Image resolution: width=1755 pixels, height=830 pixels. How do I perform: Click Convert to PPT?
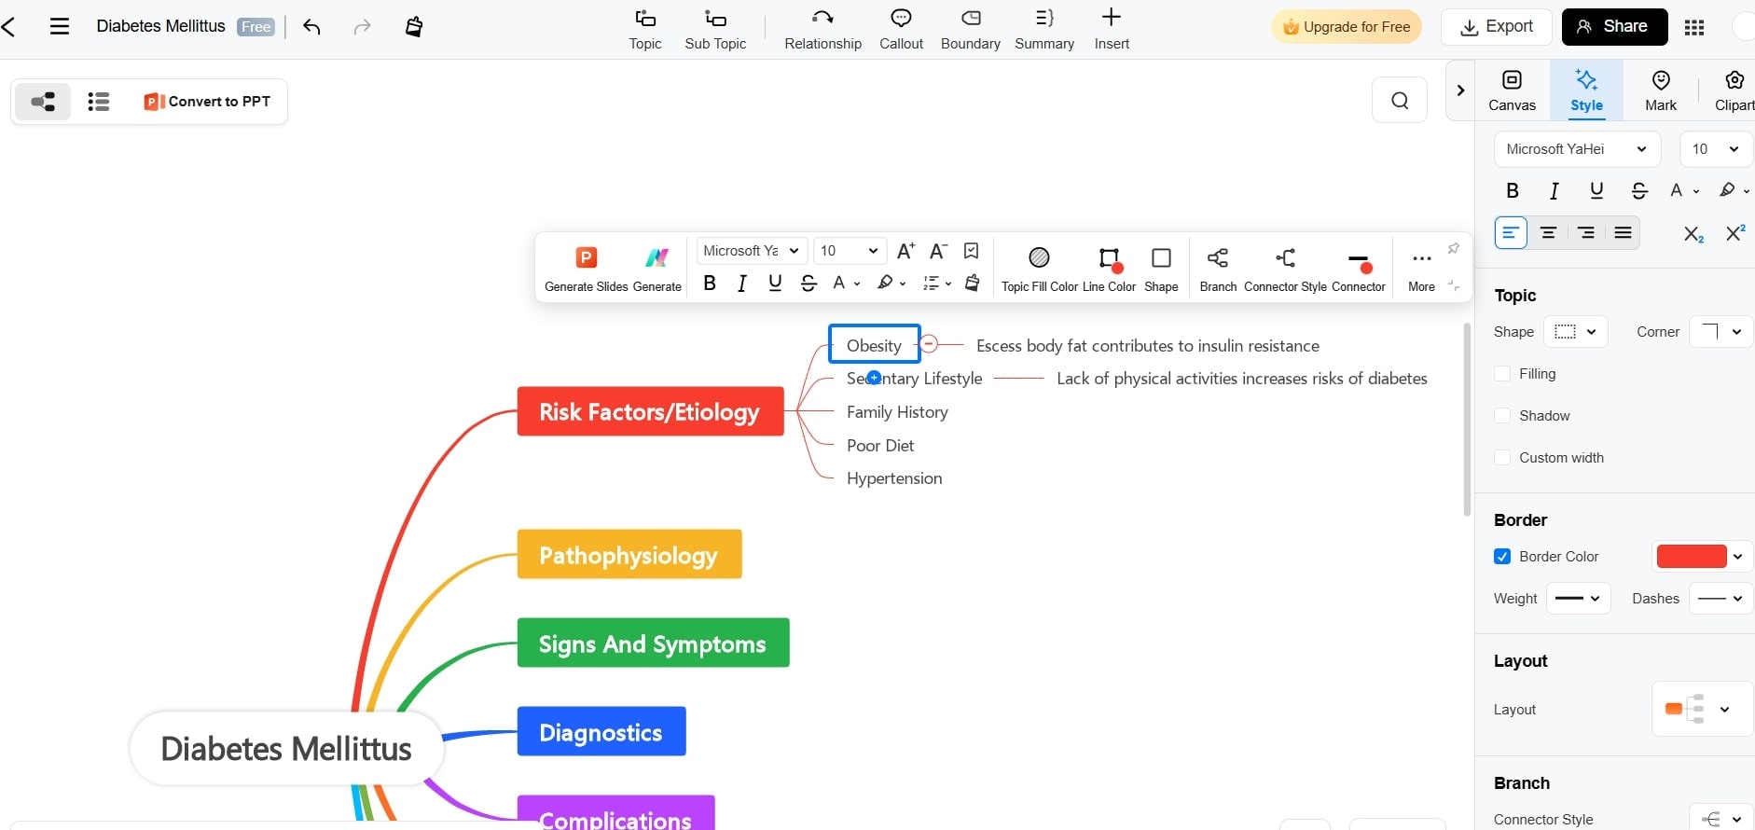click(207, 102)
